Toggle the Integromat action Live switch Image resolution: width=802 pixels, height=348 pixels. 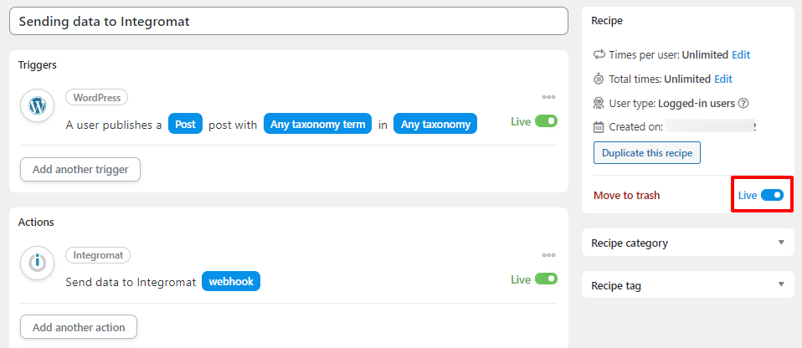point(547,279)
